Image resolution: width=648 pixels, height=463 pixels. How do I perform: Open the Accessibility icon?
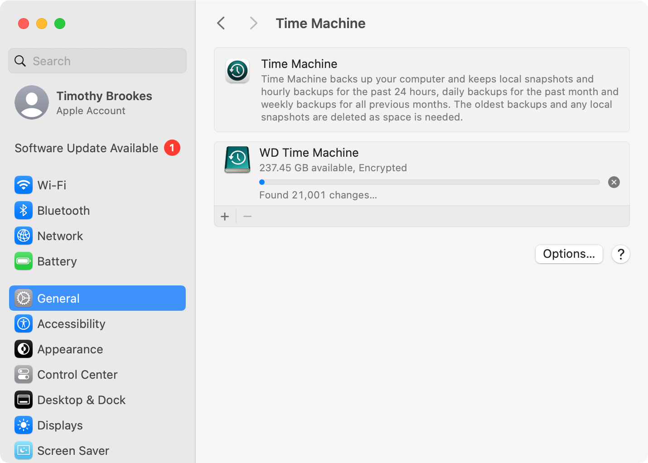point(24,323)
